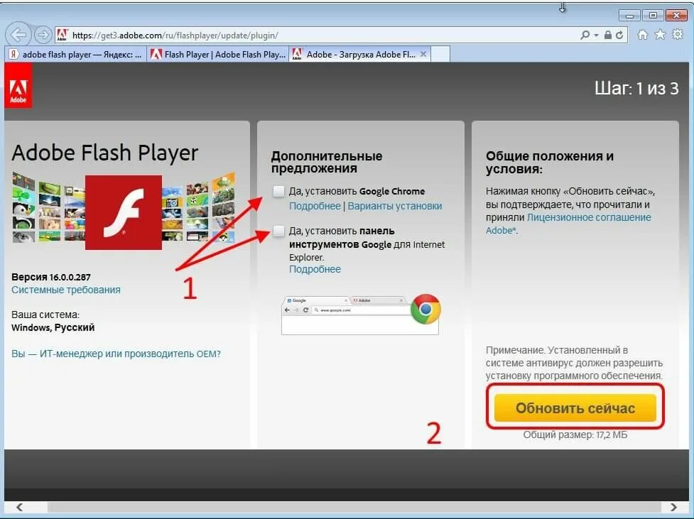This screenshot has width=694, height=519.
Task: Click the Общие положения и условия heading
Action: [x=550, y=163]
